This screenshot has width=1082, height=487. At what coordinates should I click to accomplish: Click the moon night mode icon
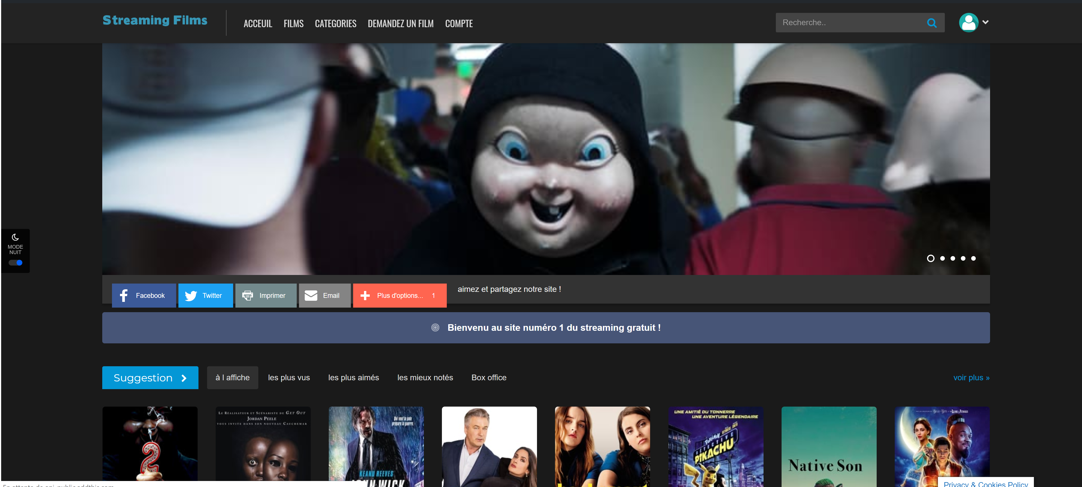(15, 237)
